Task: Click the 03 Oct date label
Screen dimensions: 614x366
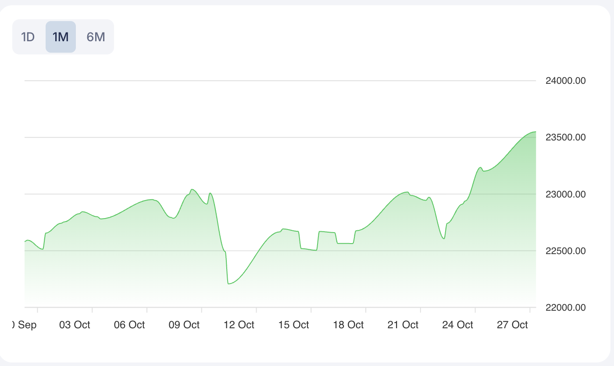Action: 75,325
